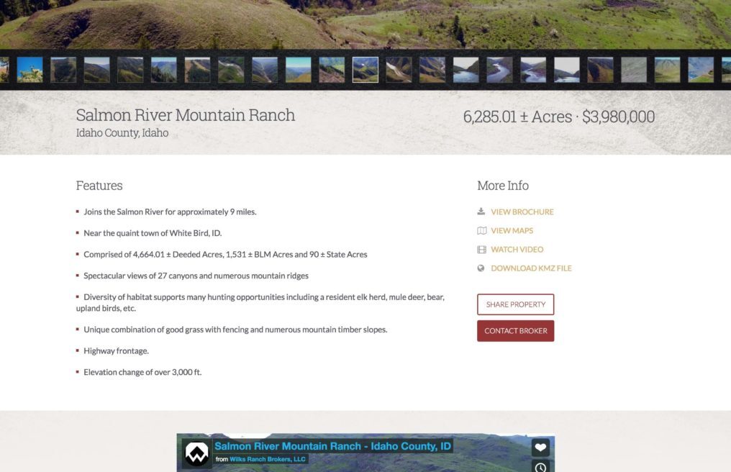Like the video with the heart icon
This screenshot has width=731, height=472.
coord(540,447)
